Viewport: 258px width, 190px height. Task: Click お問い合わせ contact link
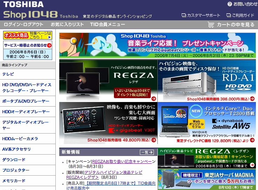pyautogui.click(x=245, y=4)
